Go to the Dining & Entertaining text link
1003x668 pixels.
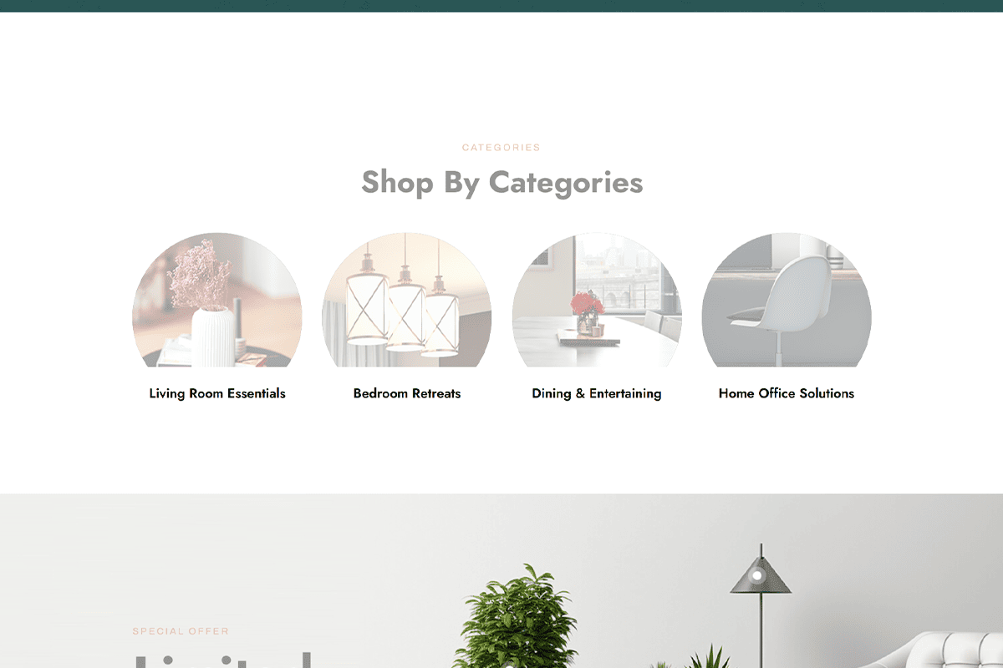tap(597, 393)
